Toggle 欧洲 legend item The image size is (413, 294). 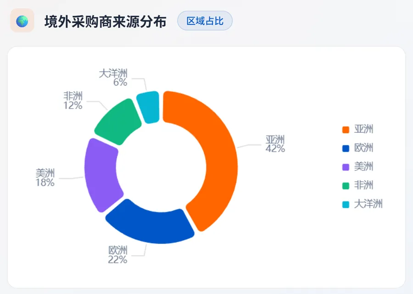(363, 148)
